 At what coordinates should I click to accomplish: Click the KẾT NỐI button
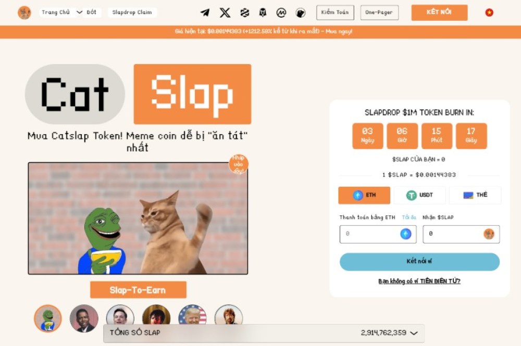point(439,12)
